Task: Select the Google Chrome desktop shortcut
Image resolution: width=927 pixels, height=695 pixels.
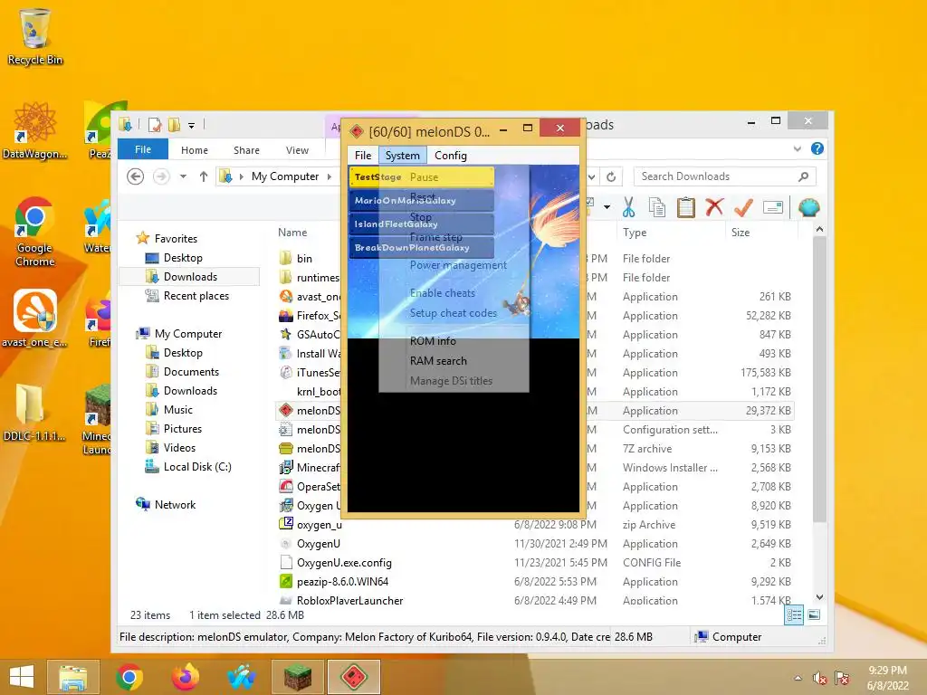Action: coord(35,232)
